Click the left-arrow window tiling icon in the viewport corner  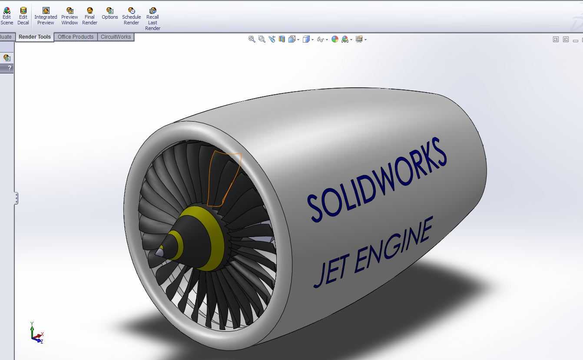tap(556, 39)
